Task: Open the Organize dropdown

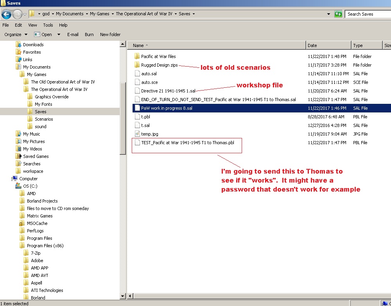Action: point(16,34)
